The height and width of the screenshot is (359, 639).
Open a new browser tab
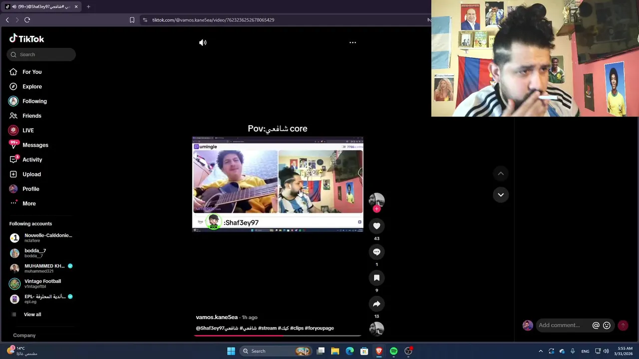(88, 6)
